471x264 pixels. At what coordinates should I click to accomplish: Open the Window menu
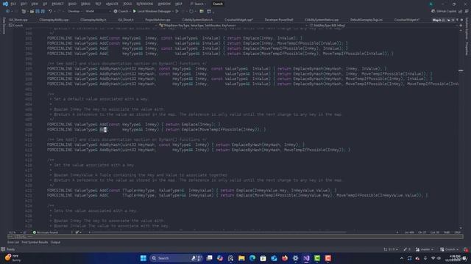(164, 4)
